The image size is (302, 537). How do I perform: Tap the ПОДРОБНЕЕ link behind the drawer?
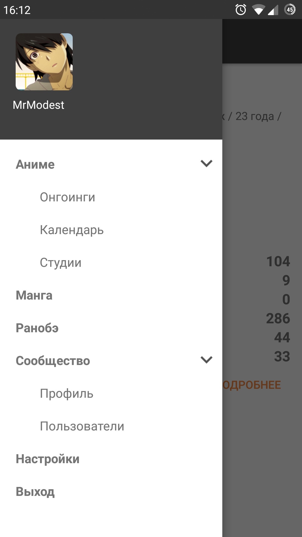pyautogui.click(x=252, y=385)
